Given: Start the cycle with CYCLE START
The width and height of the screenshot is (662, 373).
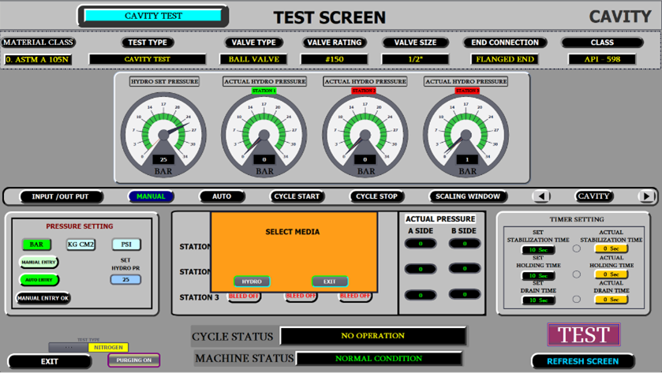Looking at the screenshot, I should (x=297, y=196).
